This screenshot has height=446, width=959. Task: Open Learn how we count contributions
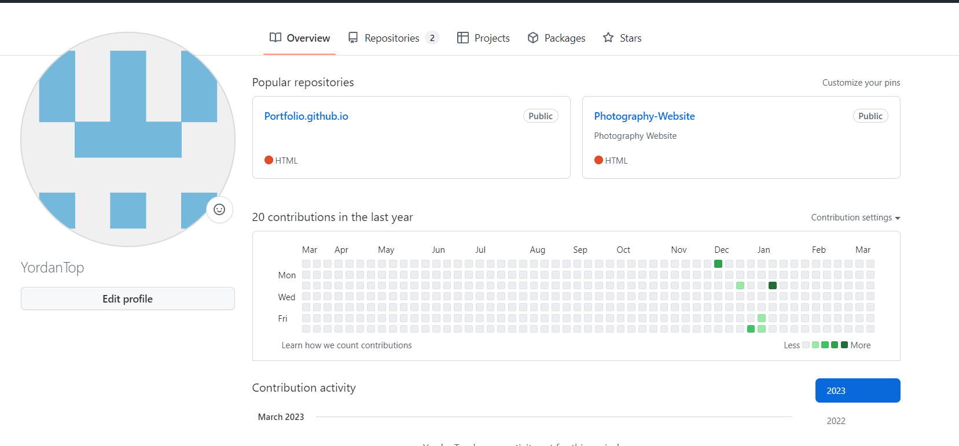tap(347, 345)
